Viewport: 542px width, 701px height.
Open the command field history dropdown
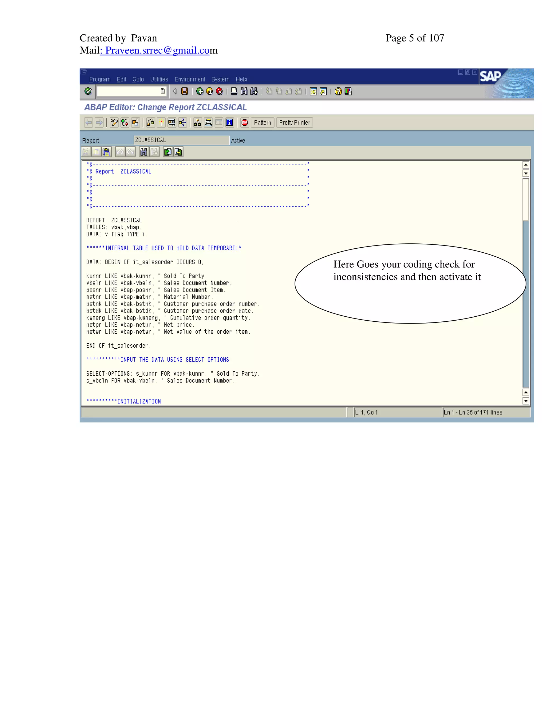pos(163,92)
